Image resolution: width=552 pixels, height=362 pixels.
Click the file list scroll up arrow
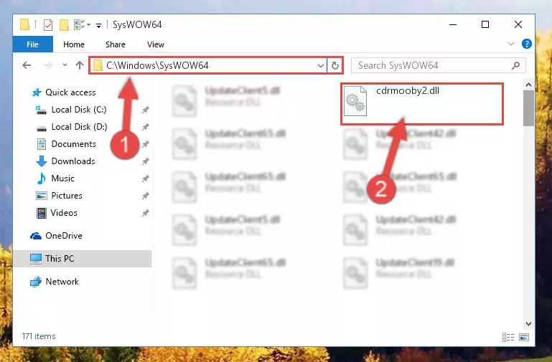click(528, 85)
